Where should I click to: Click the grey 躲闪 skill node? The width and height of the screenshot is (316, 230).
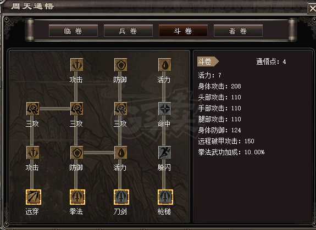tap(165, 153)
